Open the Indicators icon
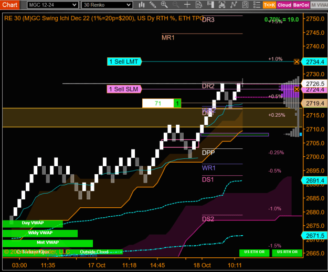This screenshot has height=272, width=328. pyautogui.click(x=222, y=5)
